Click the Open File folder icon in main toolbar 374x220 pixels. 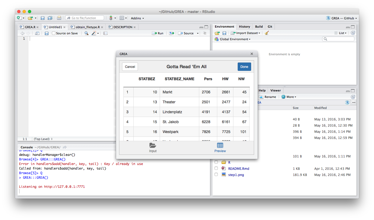coord(30,18)
